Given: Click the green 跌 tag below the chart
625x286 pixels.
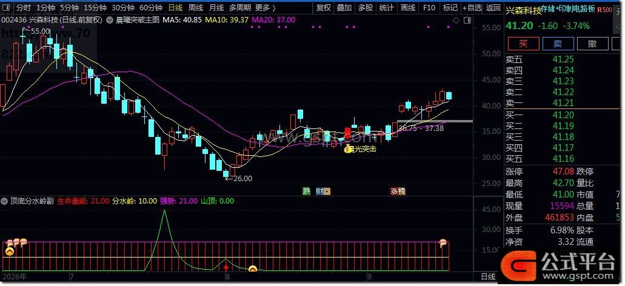Looking at the screenshot, I should pos(306,191).
